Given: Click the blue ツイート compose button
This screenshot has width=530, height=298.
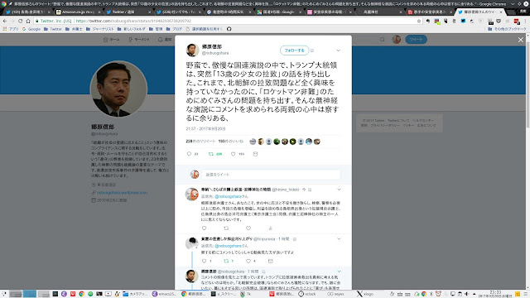Looking at the screenshot, I should (416, 40).
